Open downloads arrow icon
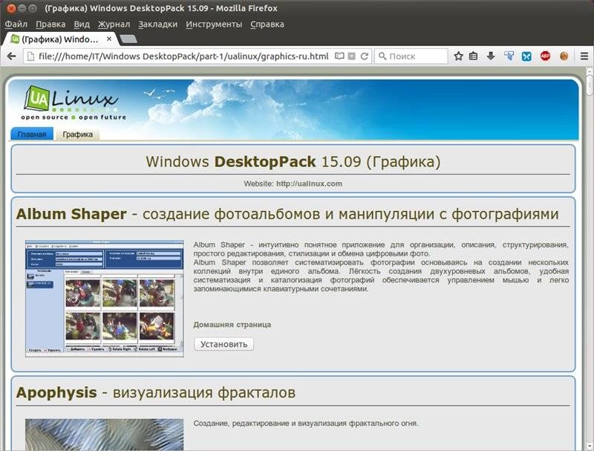 pos(491,56)
